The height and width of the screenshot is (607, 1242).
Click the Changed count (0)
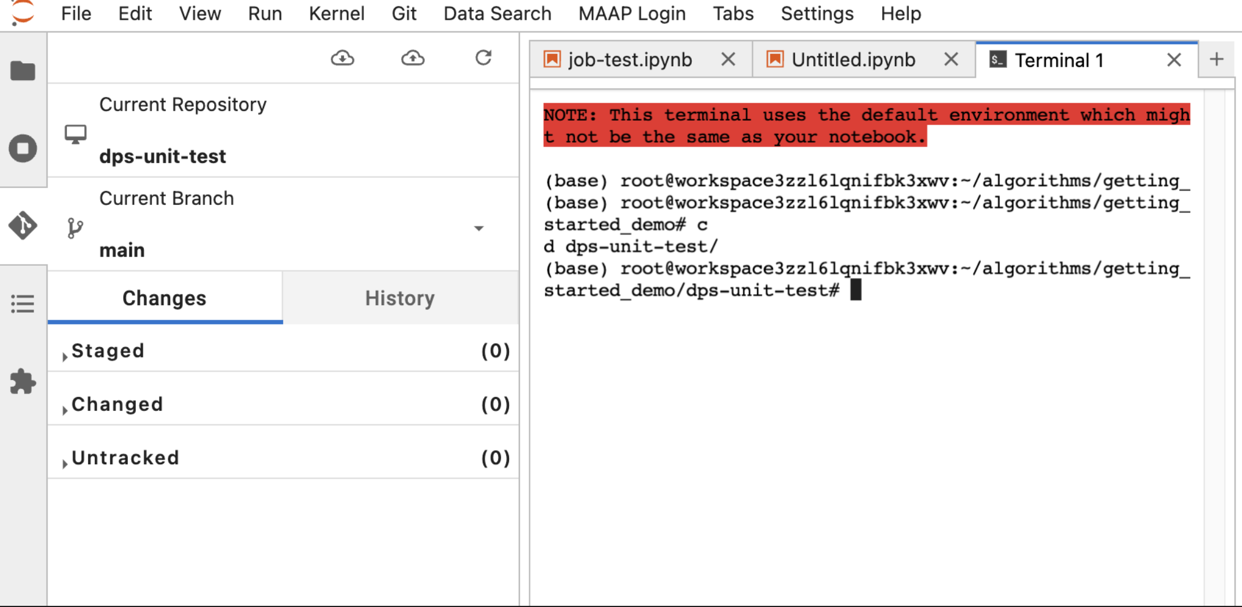496,404
